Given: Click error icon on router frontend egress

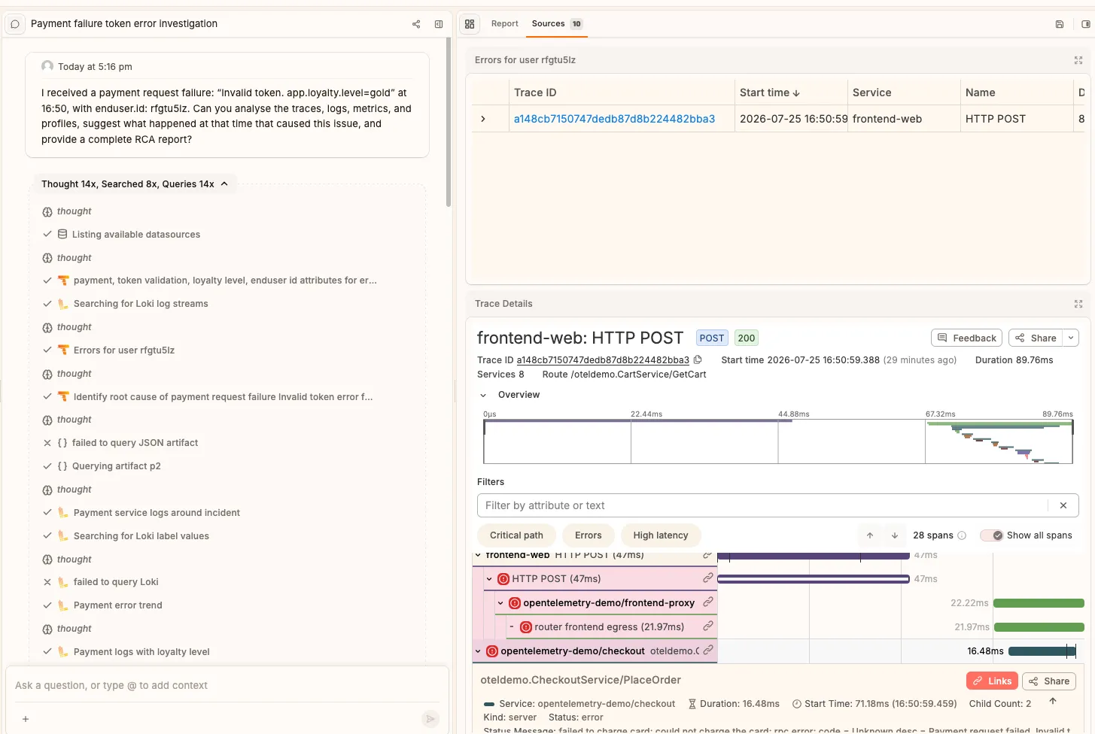Looking at the screenshot, I should pyautogui.click(x=526, y=626).
